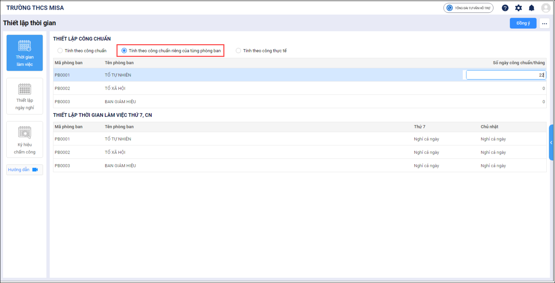Click Thứ 7 column header
This screenshot has width=555, height=283.
click(x=420, y=127)
